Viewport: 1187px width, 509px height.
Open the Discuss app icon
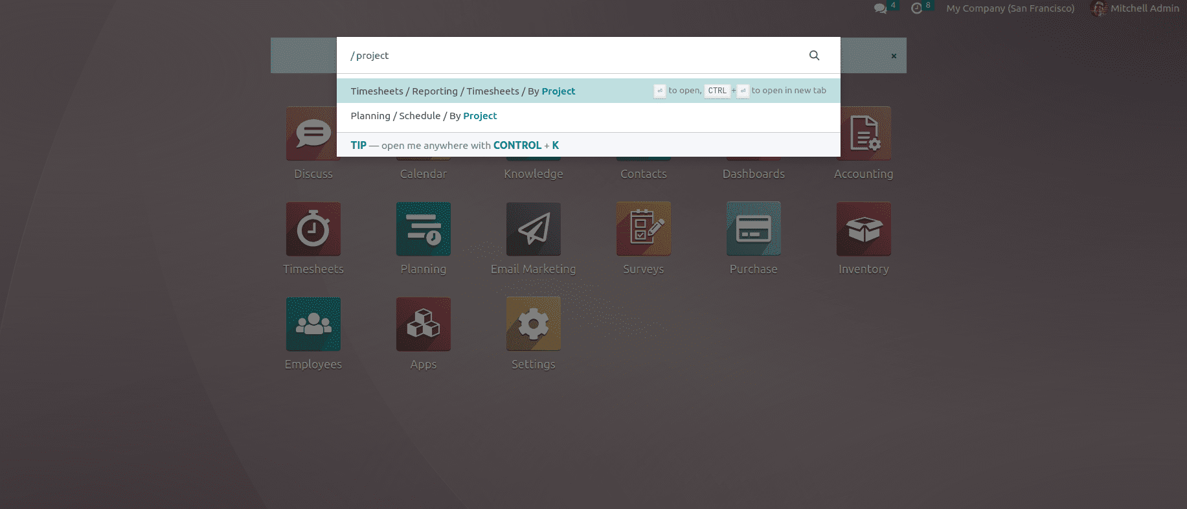tap(313, 133)
